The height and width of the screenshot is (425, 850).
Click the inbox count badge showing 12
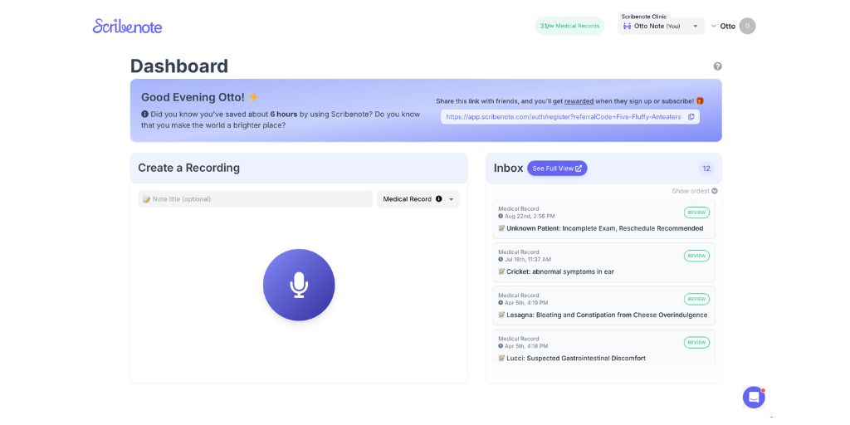[x=706, y=169]
